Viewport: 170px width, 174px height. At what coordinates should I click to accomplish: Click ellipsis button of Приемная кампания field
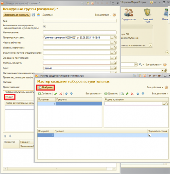point(112,37)
